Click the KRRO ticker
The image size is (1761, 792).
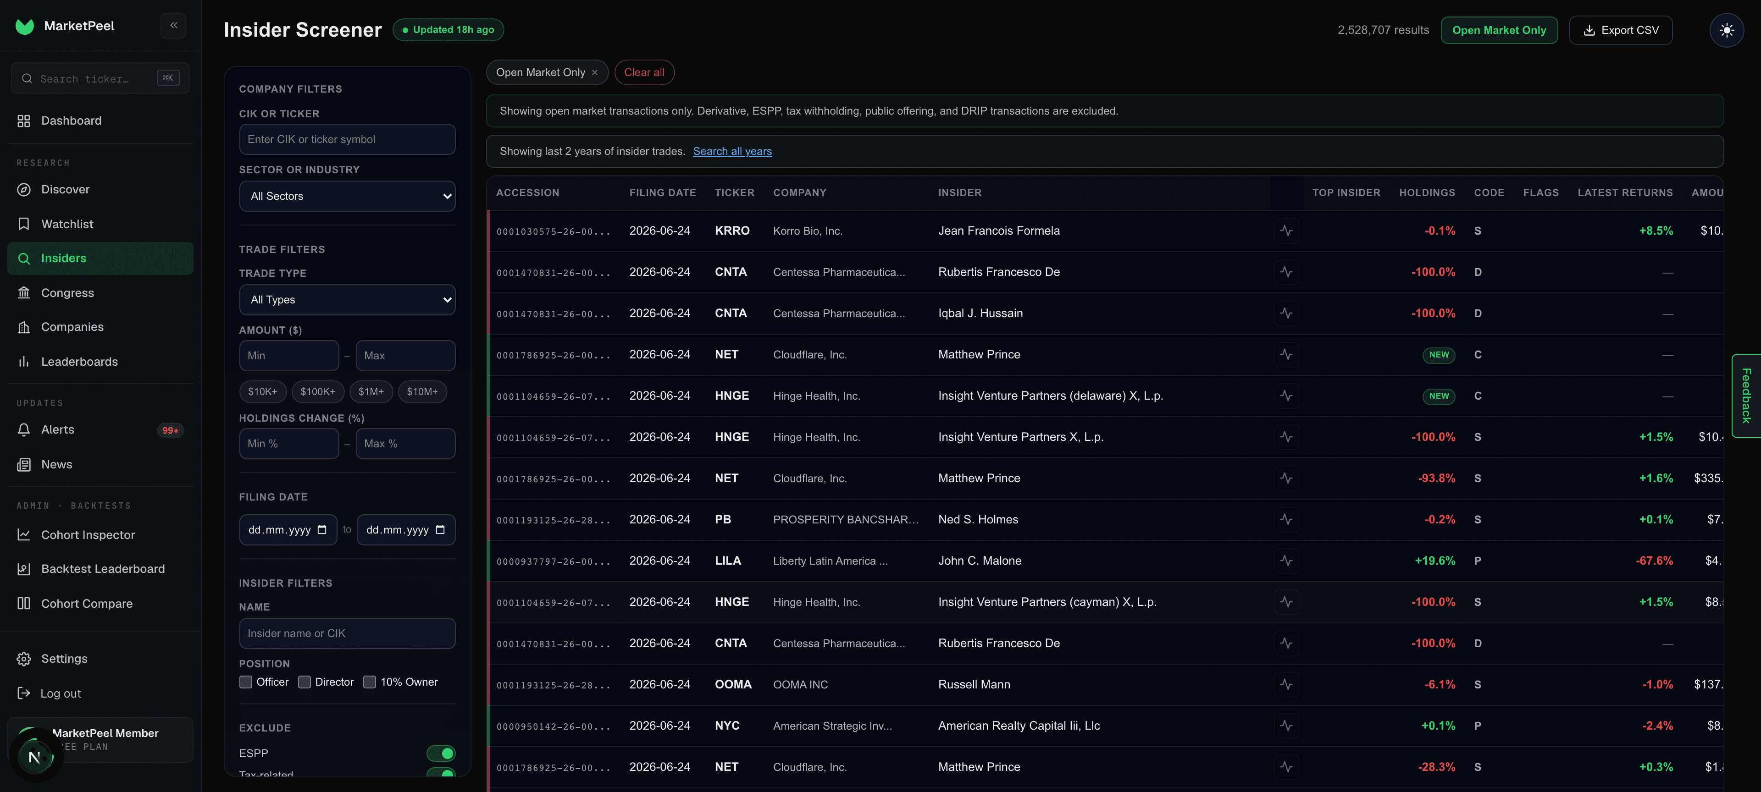(x=732, y=231)
